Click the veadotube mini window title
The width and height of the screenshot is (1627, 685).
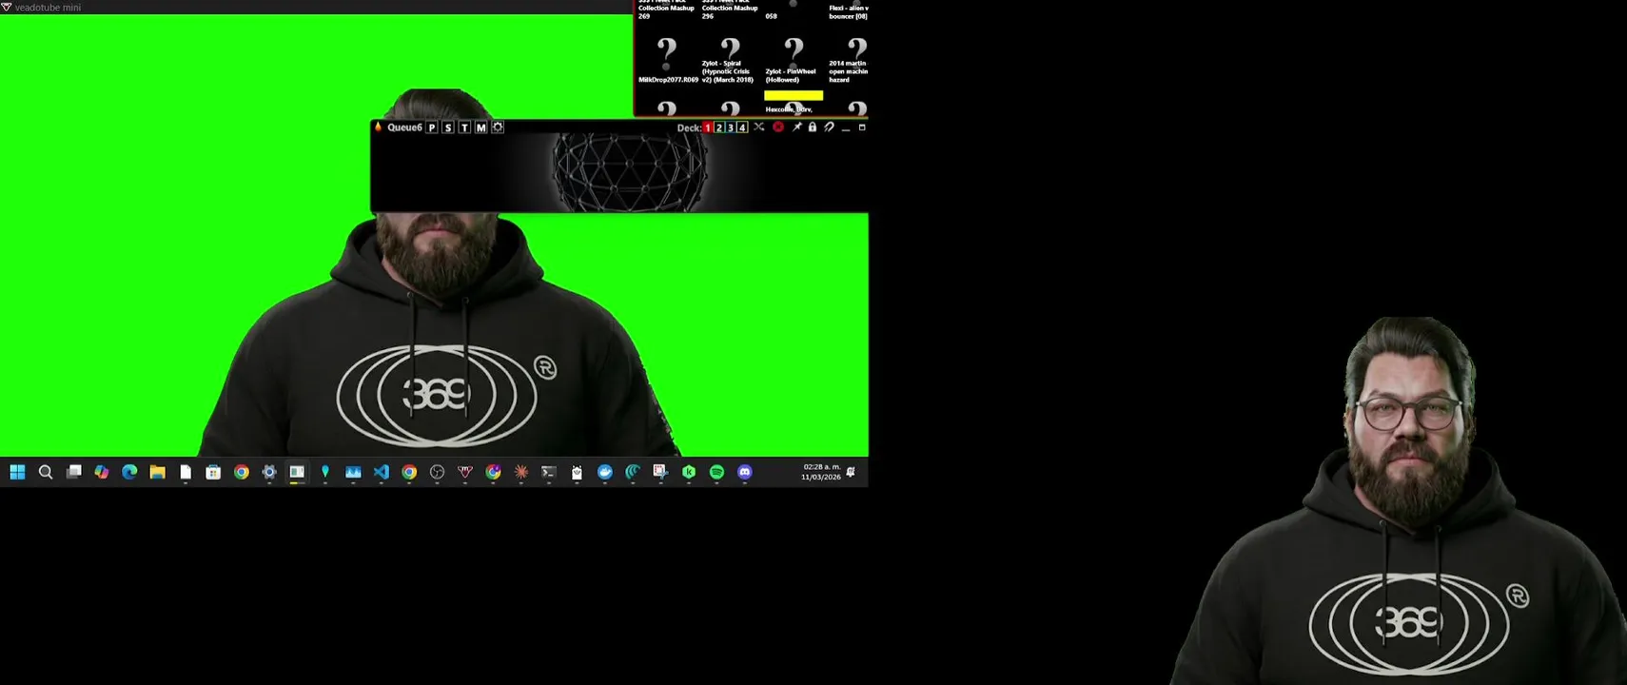(48, 7)
